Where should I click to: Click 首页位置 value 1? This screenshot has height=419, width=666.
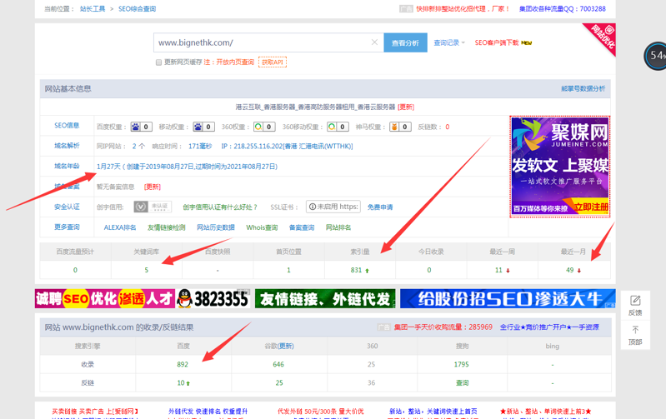point(289,270)
